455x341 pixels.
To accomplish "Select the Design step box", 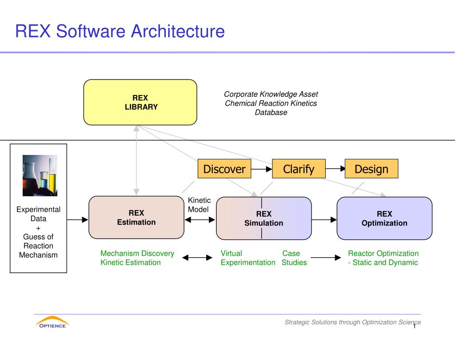I will [x=371, y=169].
